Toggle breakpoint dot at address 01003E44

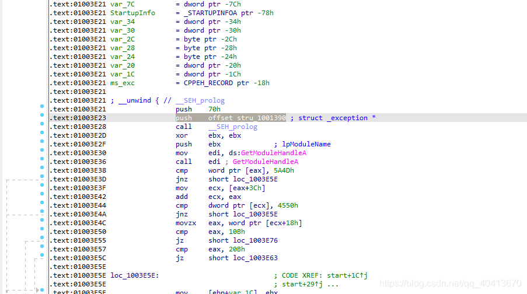click(42, 202)
